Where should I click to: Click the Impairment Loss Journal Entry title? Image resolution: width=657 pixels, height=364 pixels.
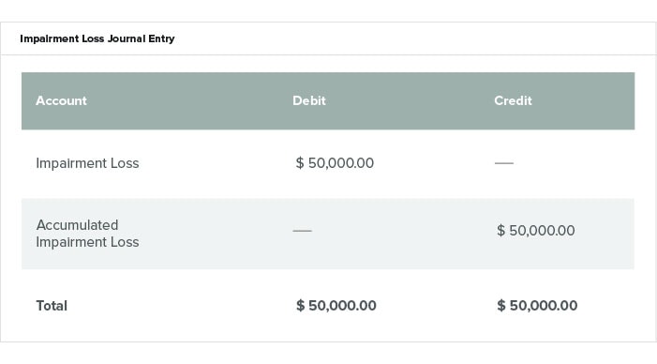(x=97, y=38)
